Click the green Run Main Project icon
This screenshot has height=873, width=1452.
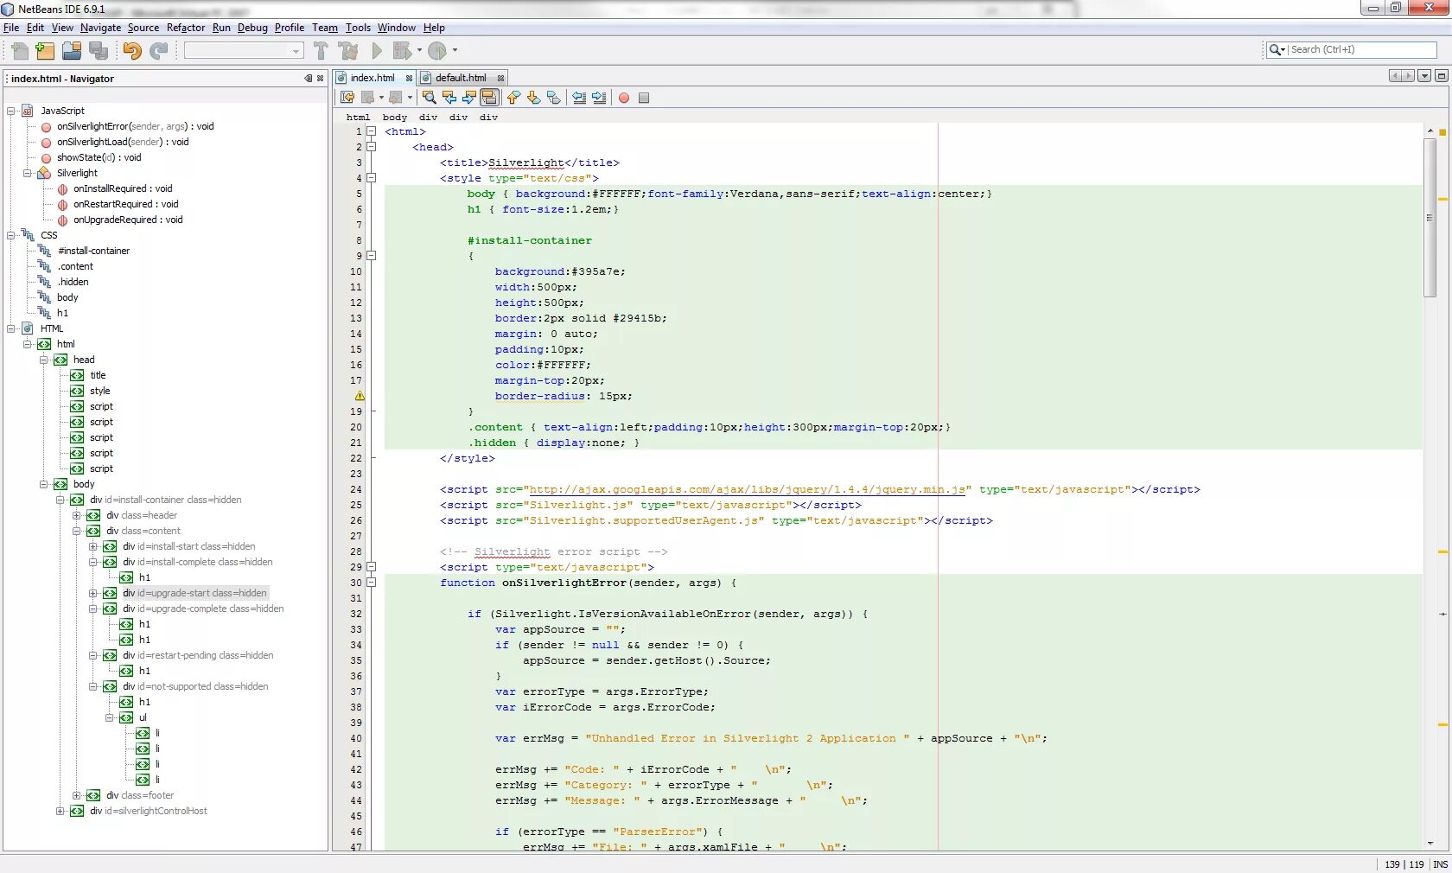377,51
